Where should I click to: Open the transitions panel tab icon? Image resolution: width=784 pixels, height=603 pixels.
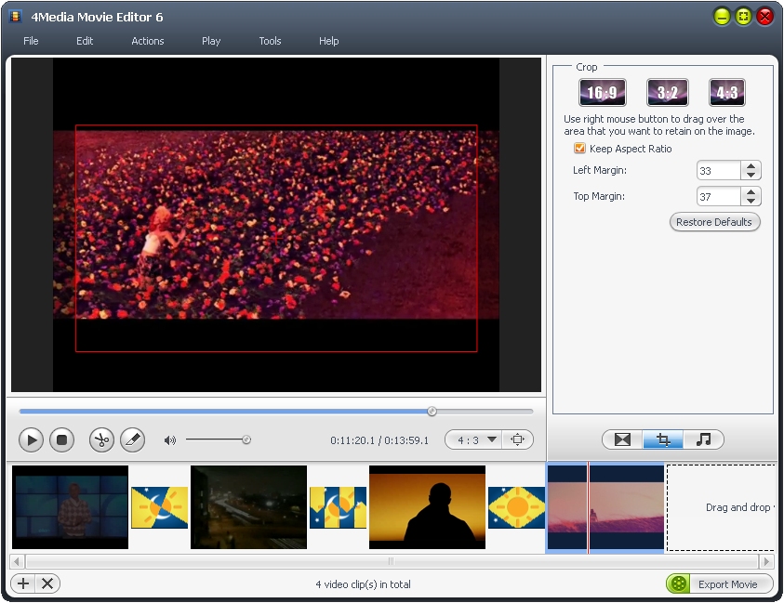pos(622,439)
